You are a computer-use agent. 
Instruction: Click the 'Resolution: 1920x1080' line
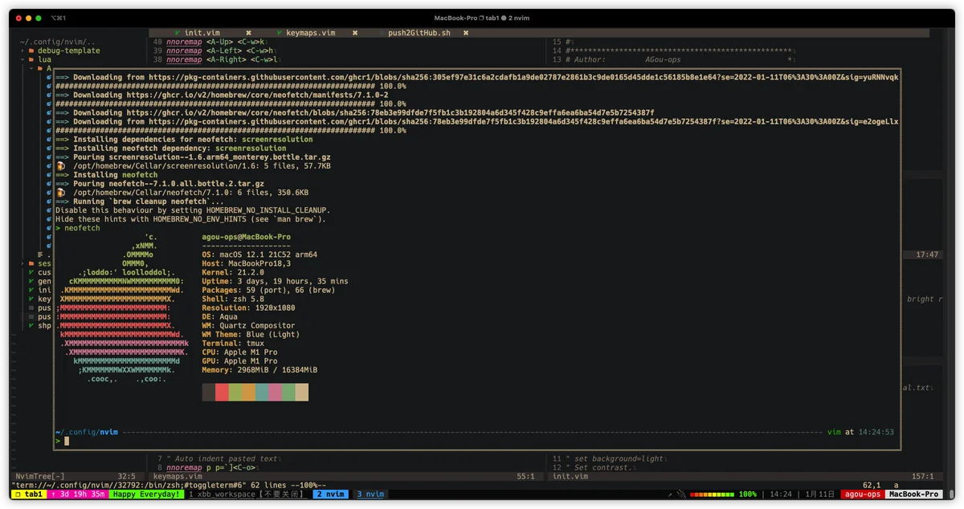pos(248,307)
